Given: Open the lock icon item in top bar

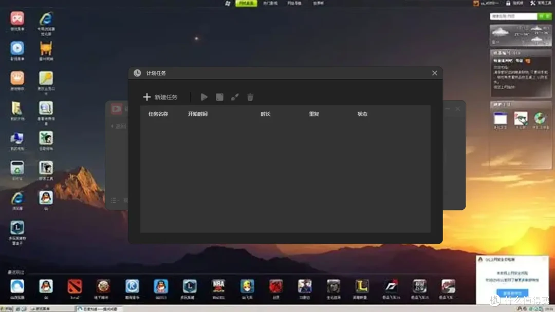Looking at the screenshot, I should pyautogui.click(x=514, y=3).
